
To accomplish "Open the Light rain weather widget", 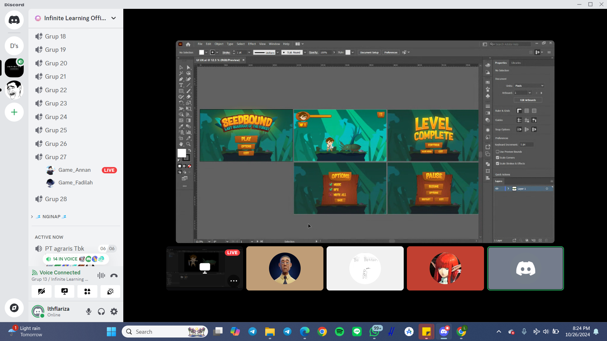I will point(25,332).
